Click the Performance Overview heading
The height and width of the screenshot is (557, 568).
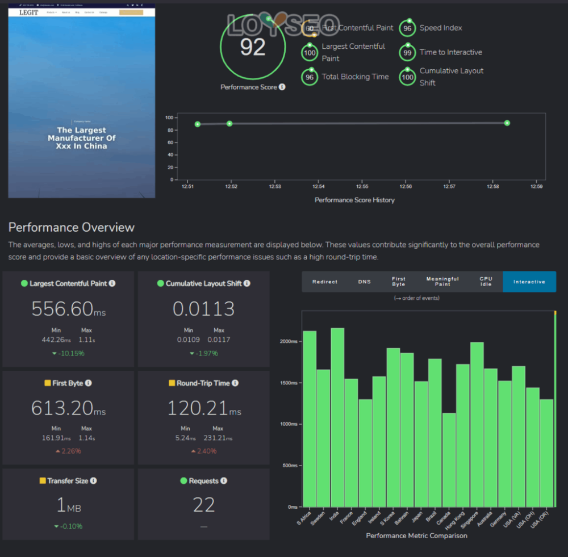72,227
